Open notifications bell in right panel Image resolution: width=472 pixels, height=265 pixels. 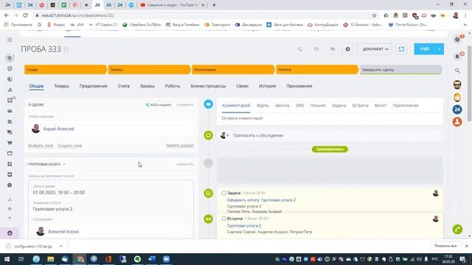click(457, 56)
